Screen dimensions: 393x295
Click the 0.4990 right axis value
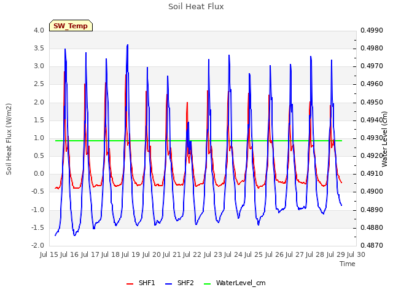tap(372, 30)
